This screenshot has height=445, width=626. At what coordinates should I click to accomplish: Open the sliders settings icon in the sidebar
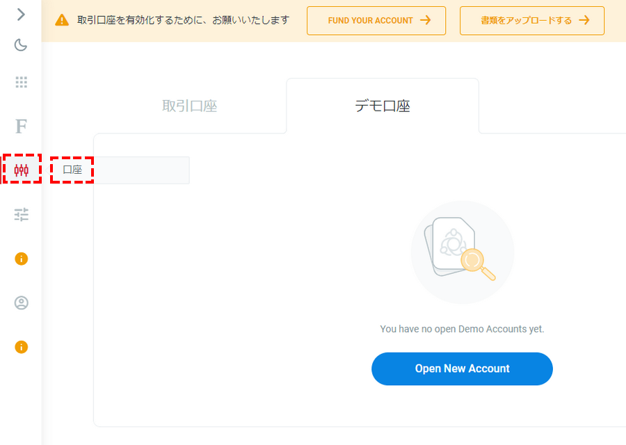(21, 215)
